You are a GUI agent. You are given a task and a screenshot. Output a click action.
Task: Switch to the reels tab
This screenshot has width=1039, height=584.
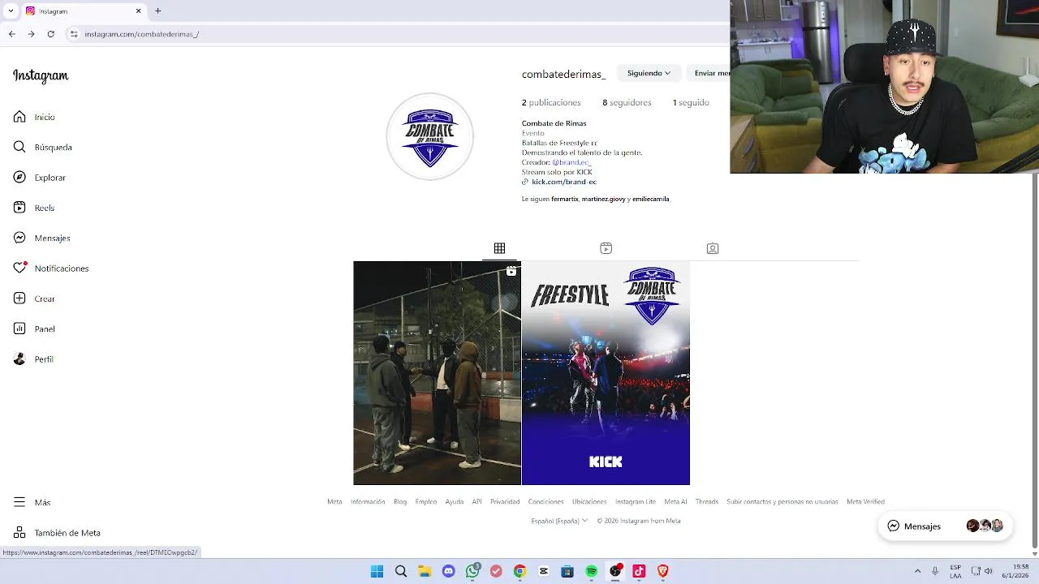(606, 248)
